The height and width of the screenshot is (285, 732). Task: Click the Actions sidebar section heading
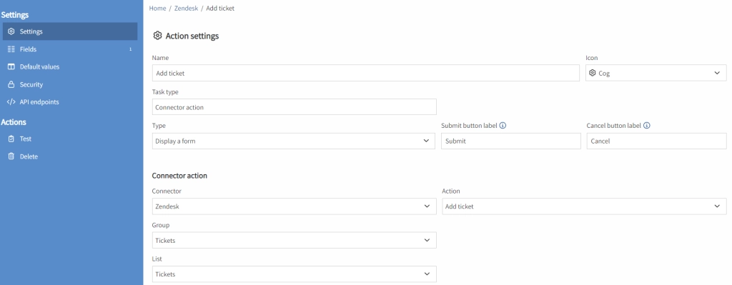(x=14, y=121)
